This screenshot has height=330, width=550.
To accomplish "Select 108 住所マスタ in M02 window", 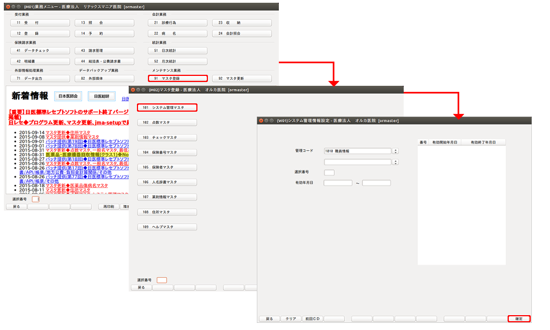I will [167, 212].
